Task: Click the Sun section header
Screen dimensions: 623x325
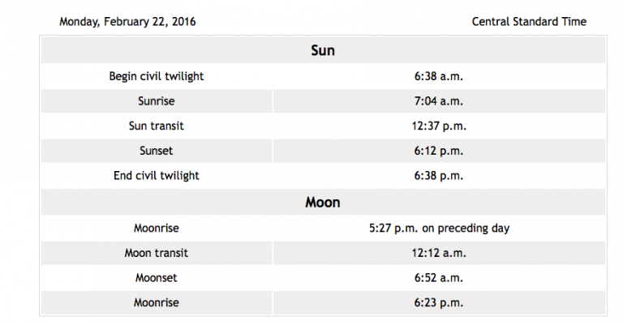Action: pyautogui.click(x=323, y=50)
